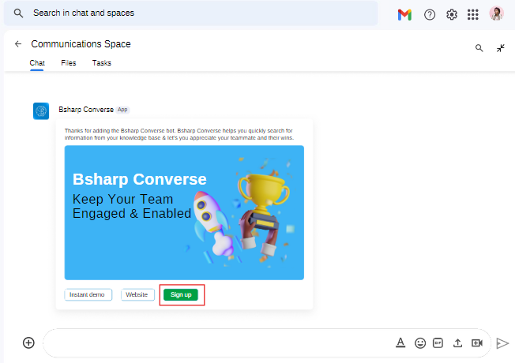Switch to the Files tab
Screen dimensions: 515x363
(x=68, y=63)
